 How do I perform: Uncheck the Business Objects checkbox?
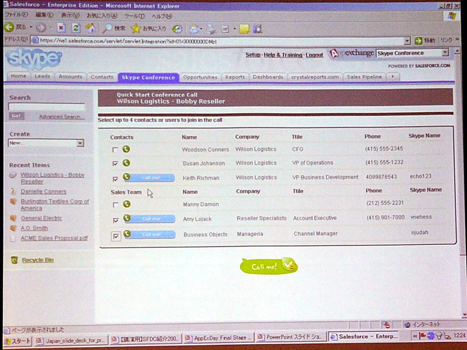(x=116, y=237)
